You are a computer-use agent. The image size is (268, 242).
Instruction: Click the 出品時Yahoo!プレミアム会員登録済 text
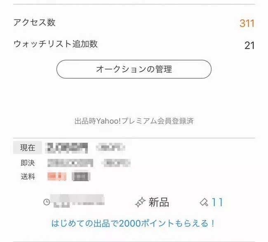(134, 121)
